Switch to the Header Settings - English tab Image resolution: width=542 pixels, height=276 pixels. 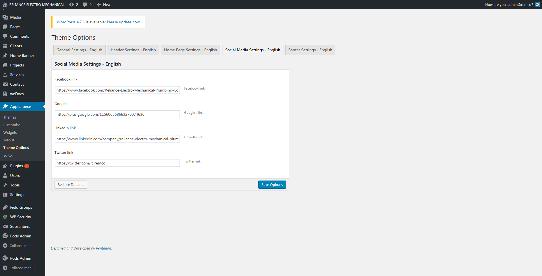point(133,50)
